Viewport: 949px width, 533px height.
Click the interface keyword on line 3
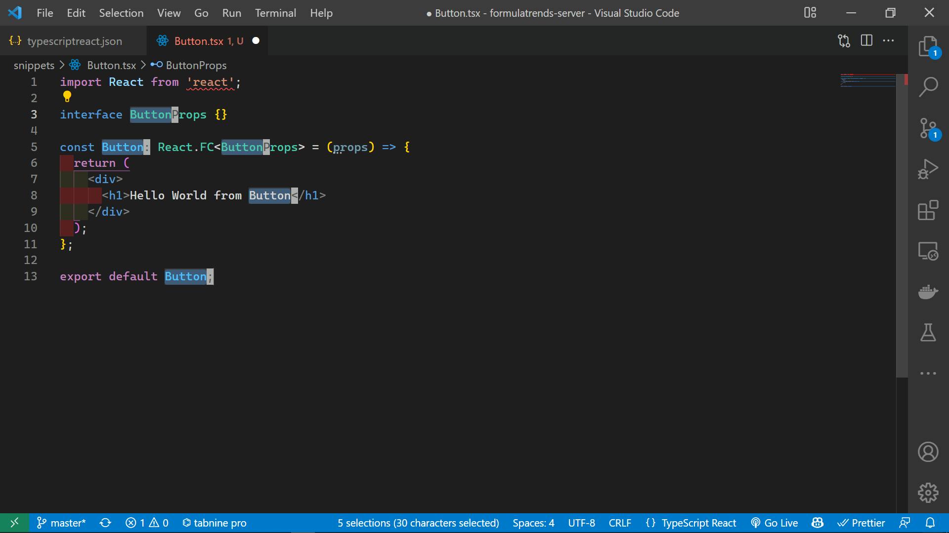tap(91, 114)
